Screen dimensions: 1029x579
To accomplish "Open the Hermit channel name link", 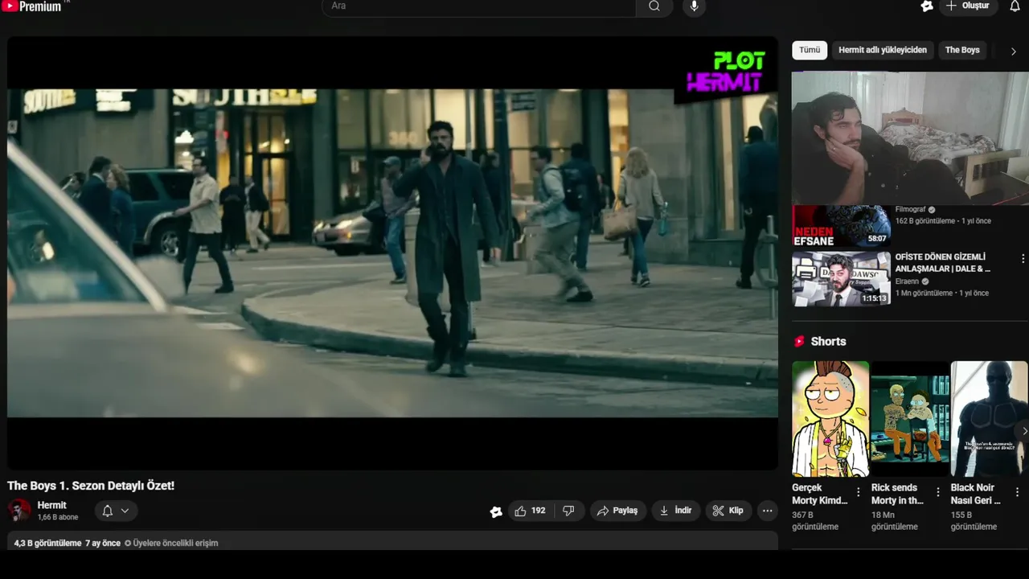I will (52, 505).
